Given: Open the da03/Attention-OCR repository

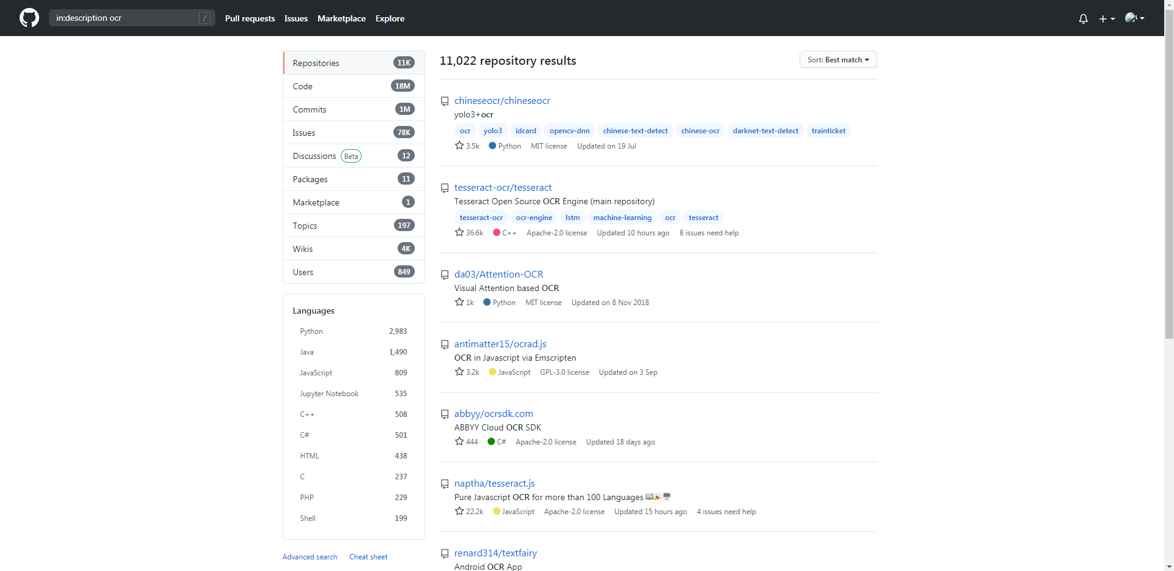Looking at the screenshot, I should (x=499, y=274).
